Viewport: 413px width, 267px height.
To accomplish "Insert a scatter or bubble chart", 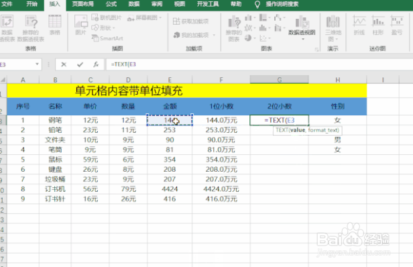I will tap(264, 38).
